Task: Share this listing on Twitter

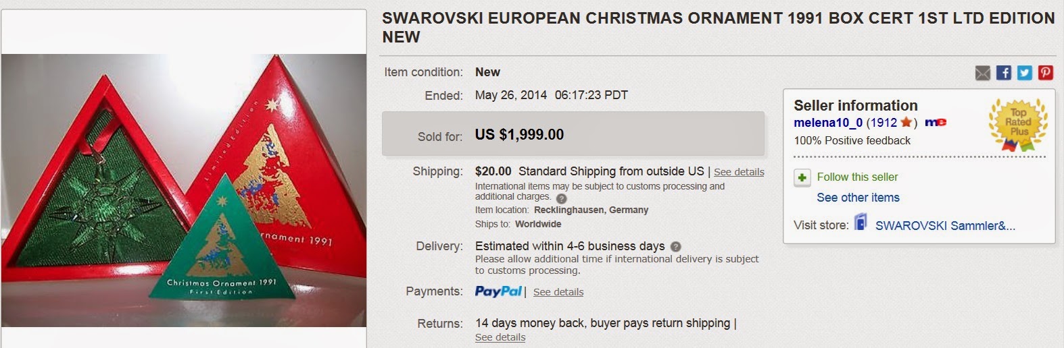Action: 1025,73
